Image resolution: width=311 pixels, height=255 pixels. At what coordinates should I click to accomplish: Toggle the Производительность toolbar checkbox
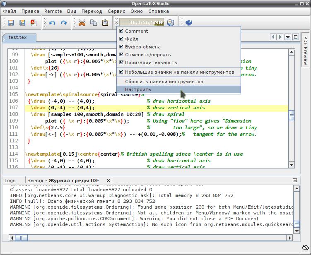point(121,63)
